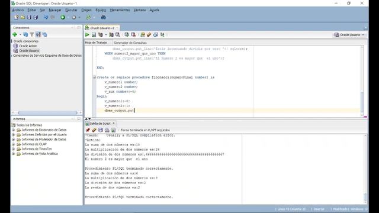
Task: Select the Salida de Script tab
Action: [x=100, y=124]
